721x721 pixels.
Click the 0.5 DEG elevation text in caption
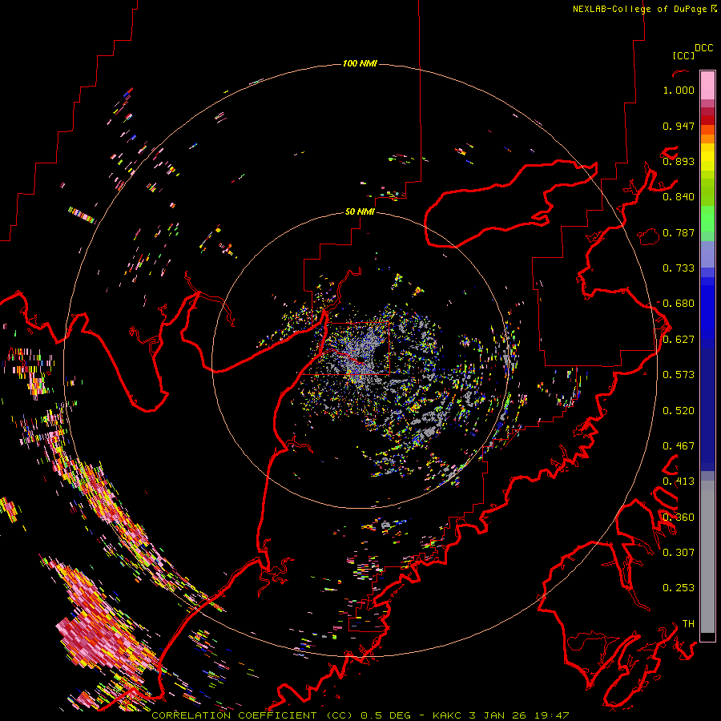point(386,715)
